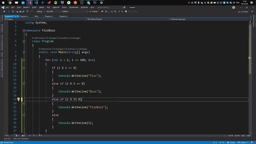Click the Navigate Backward toolbar icon
The height and width of the screenshot is (144, 256).
[x=4, y=12]
